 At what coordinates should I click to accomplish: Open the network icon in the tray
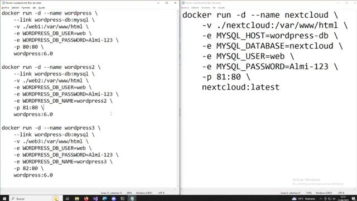[330, 199]
